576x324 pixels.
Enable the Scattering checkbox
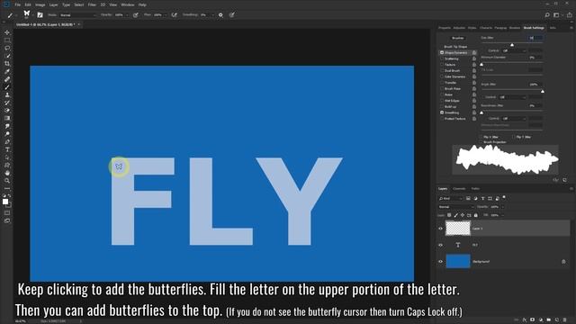point(442,58)
